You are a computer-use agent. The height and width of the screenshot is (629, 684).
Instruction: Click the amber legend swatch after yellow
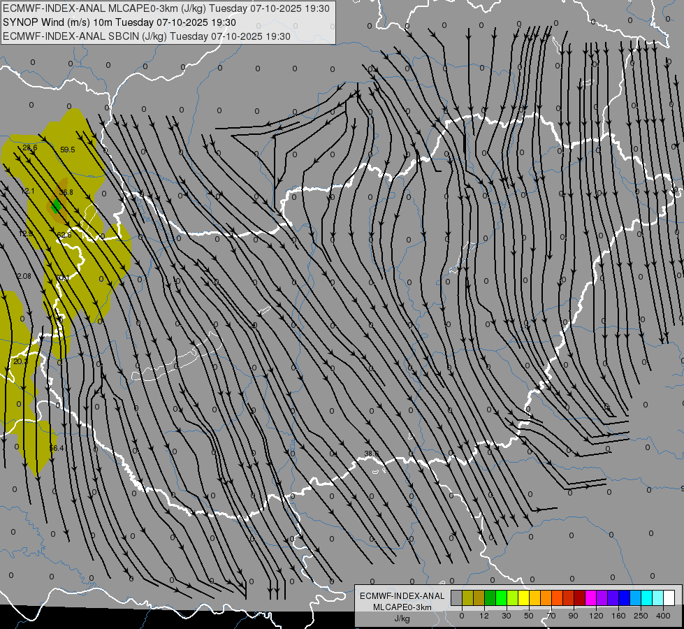(535, 598)
